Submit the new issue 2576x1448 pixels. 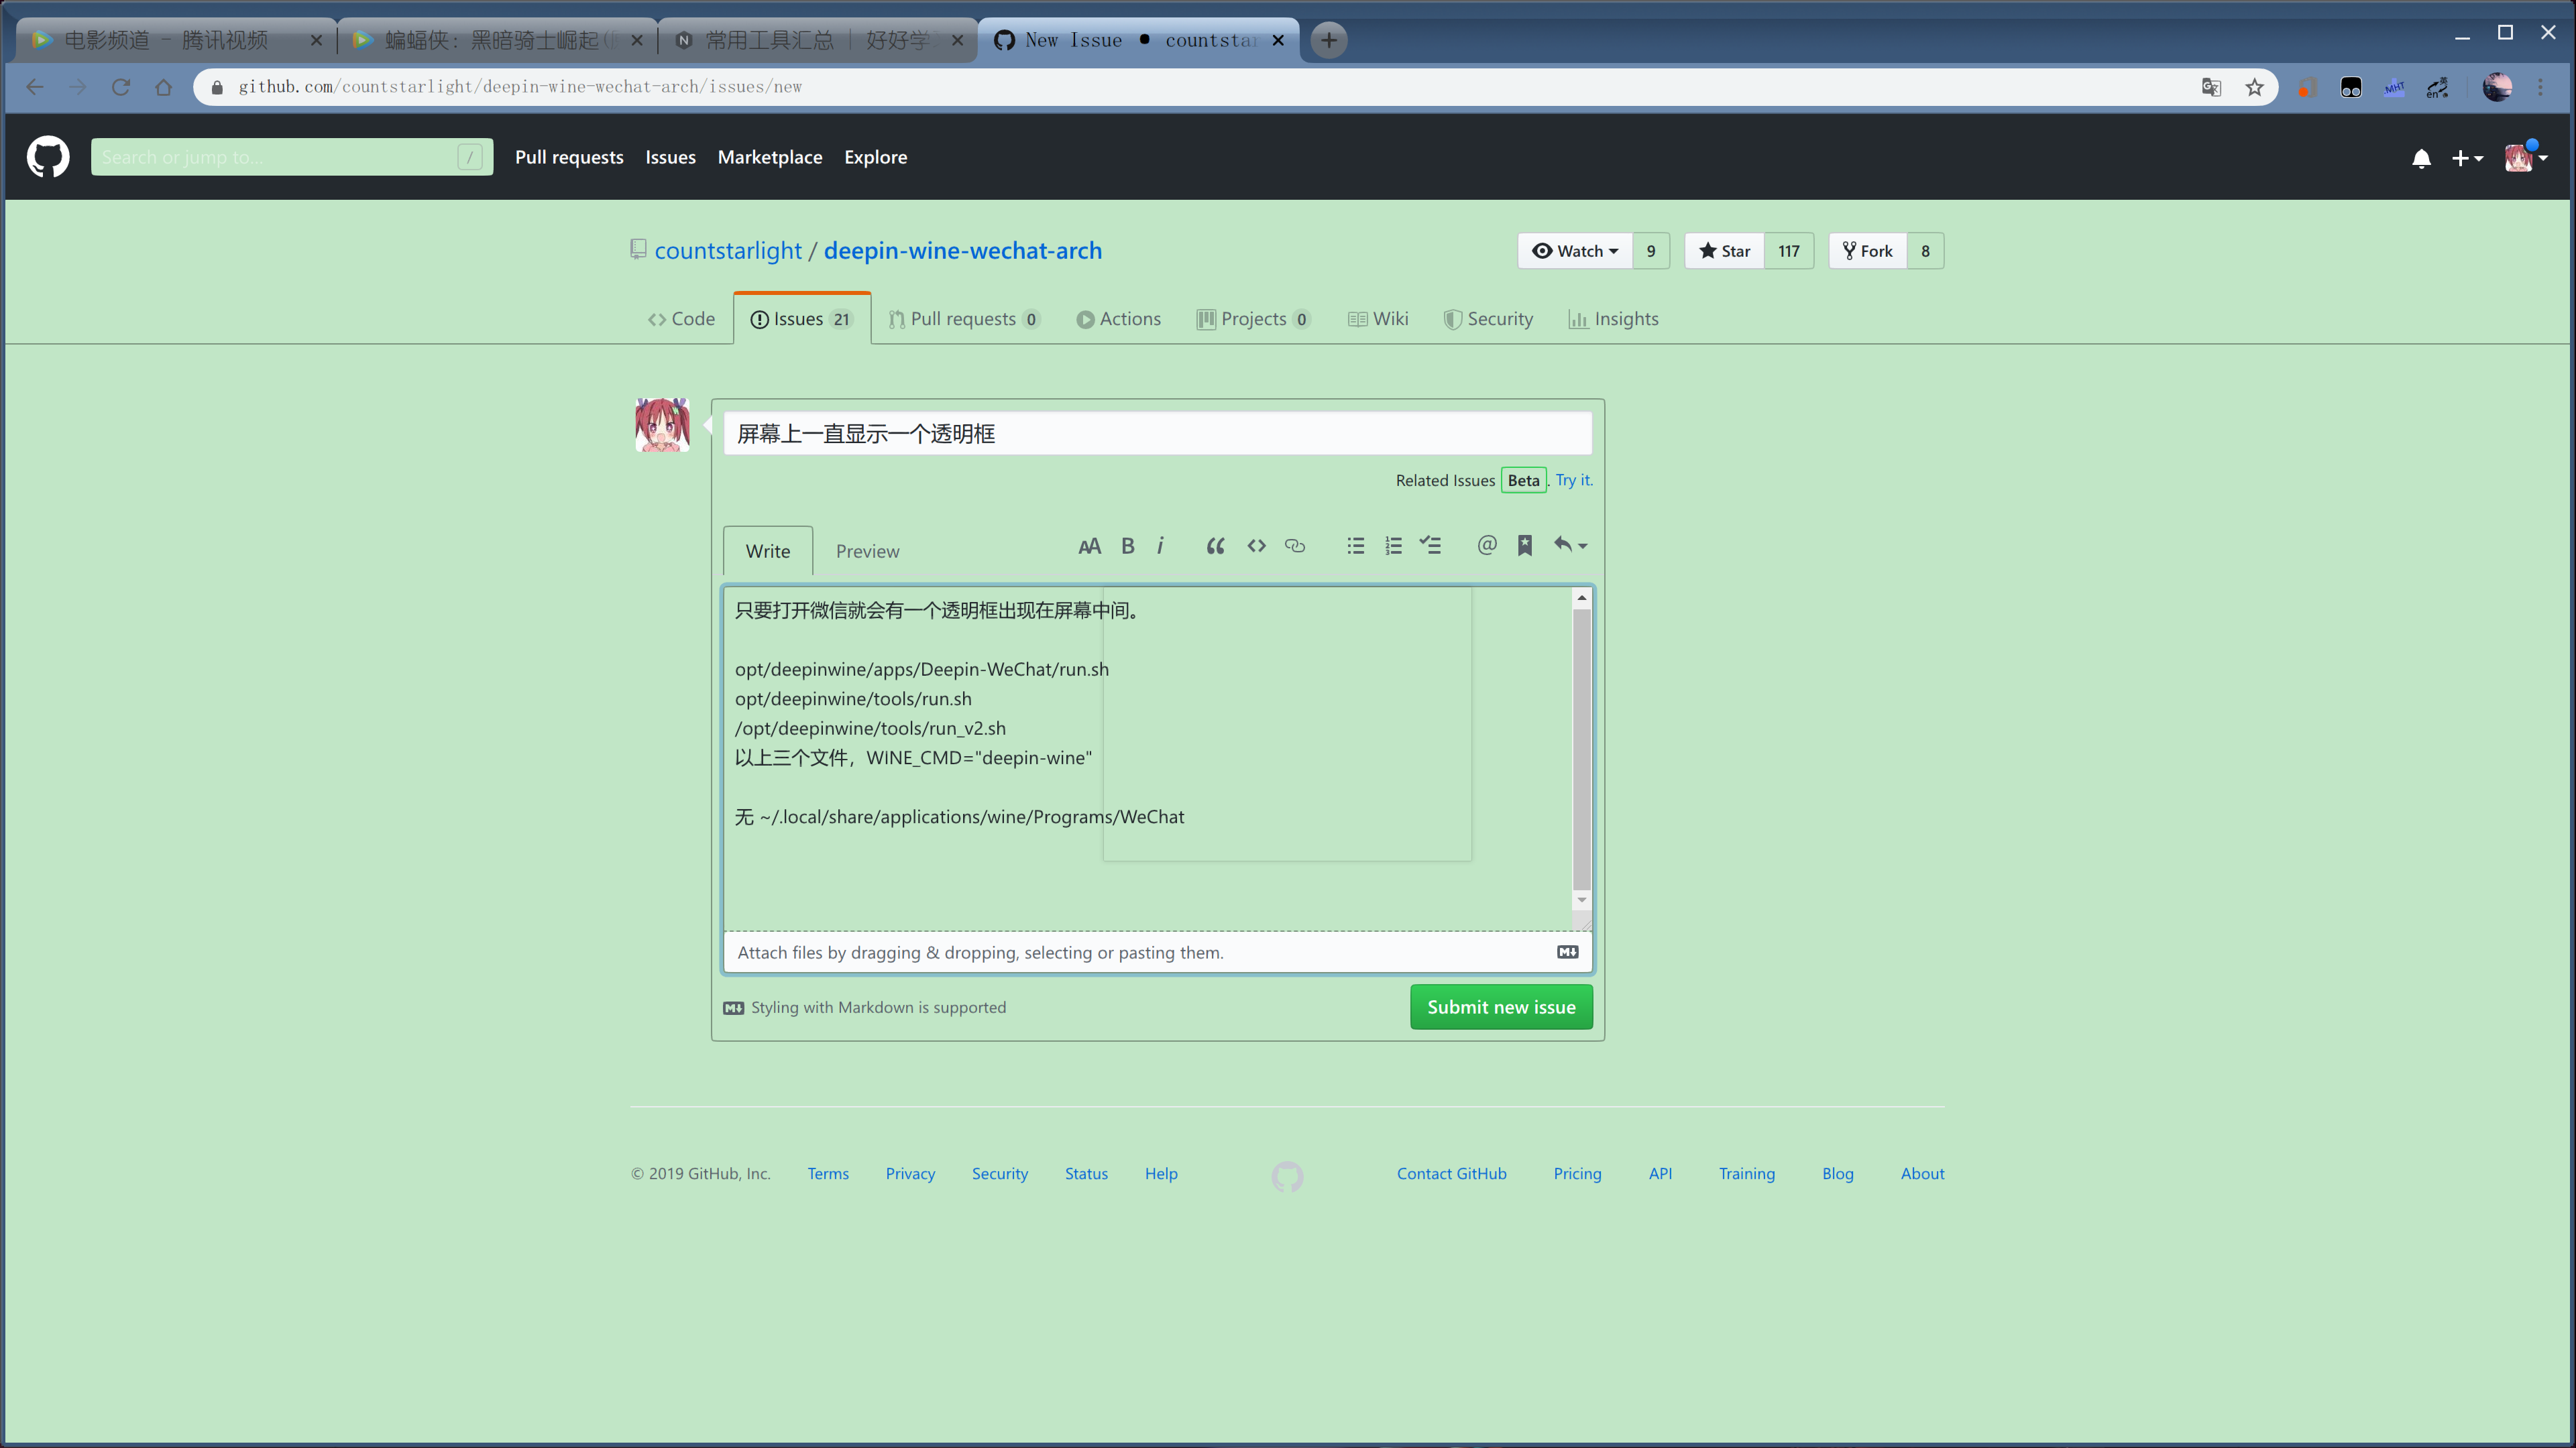1501,1006
